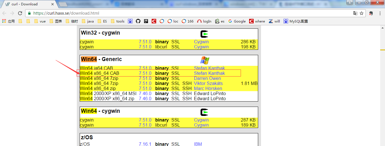Viewport: 385px width, 146px height.
Task: Open the Apps (应用) shortcut
Action: click(x=8, y=21)
